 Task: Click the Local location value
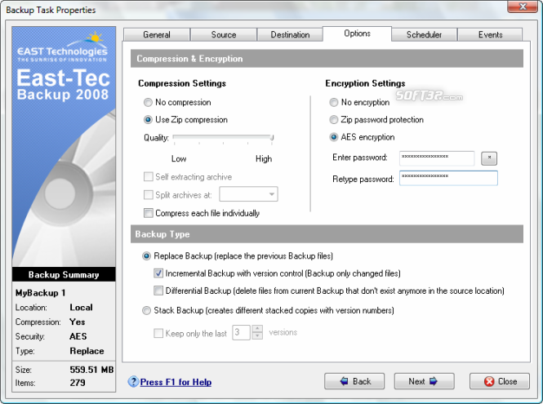[x=81, y=308]
